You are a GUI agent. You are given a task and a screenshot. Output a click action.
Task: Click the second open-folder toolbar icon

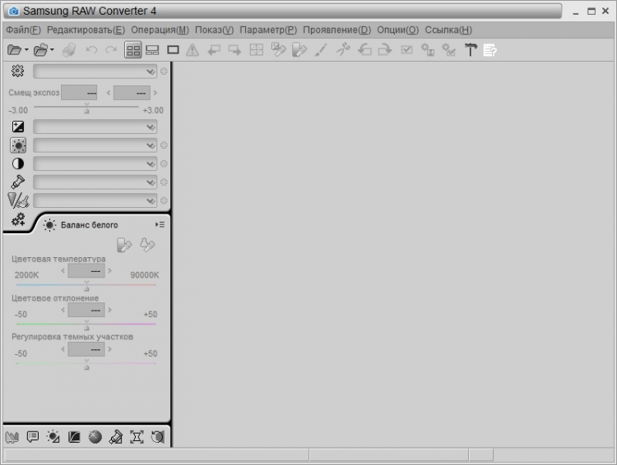coord(41,50)
